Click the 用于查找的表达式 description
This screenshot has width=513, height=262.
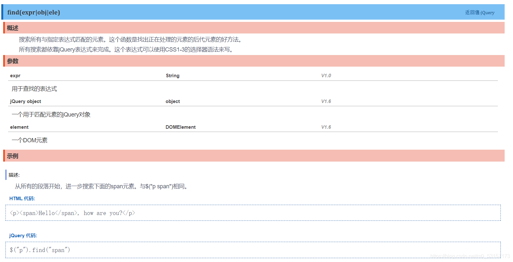34,89
